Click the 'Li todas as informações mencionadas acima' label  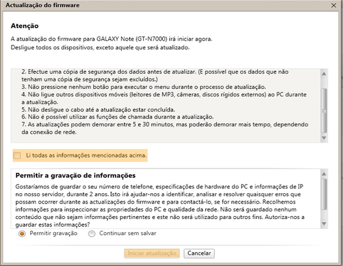click(x=86, y=155)
